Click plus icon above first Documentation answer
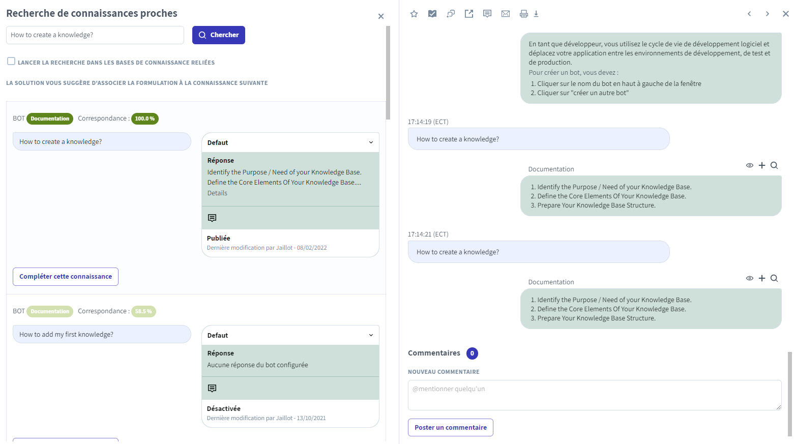This screenshot has height=444, width=794. click(762, 165)
